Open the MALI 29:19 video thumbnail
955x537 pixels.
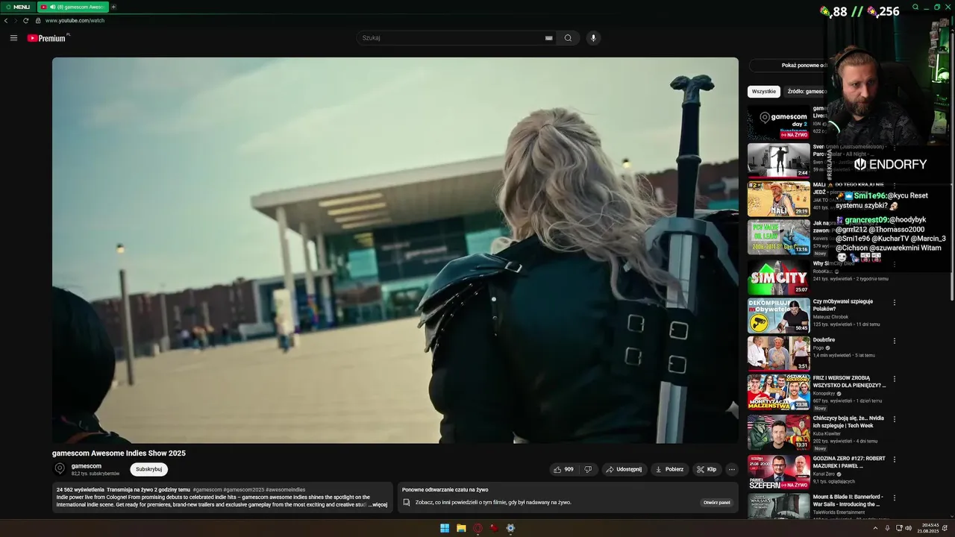pyautogui.click(x=779, y=199)
